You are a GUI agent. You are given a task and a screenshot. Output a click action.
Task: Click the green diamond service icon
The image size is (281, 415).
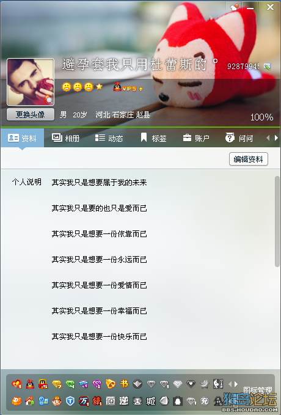coord(70,384)
